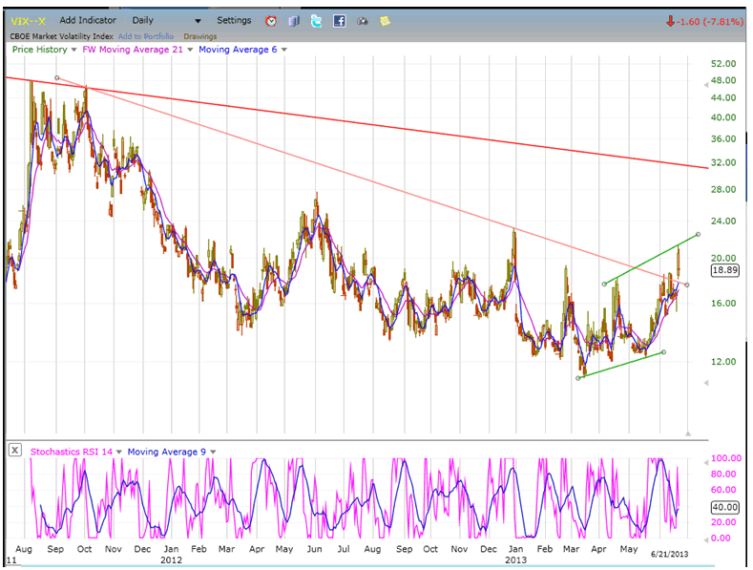Screen dimensions: 753x570
Task: Click the VIX--X ticker symbol field
Action: click(x=28, y=20)
